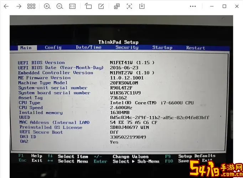Click the MAC Address (Internal LAN) label

55,122
